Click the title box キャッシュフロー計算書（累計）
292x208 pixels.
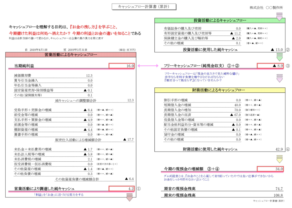(144, 7)
